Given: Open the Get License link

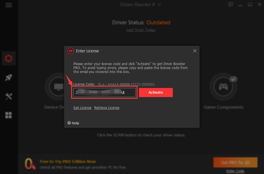Looking at the screenshot, I should click(82, 108).
